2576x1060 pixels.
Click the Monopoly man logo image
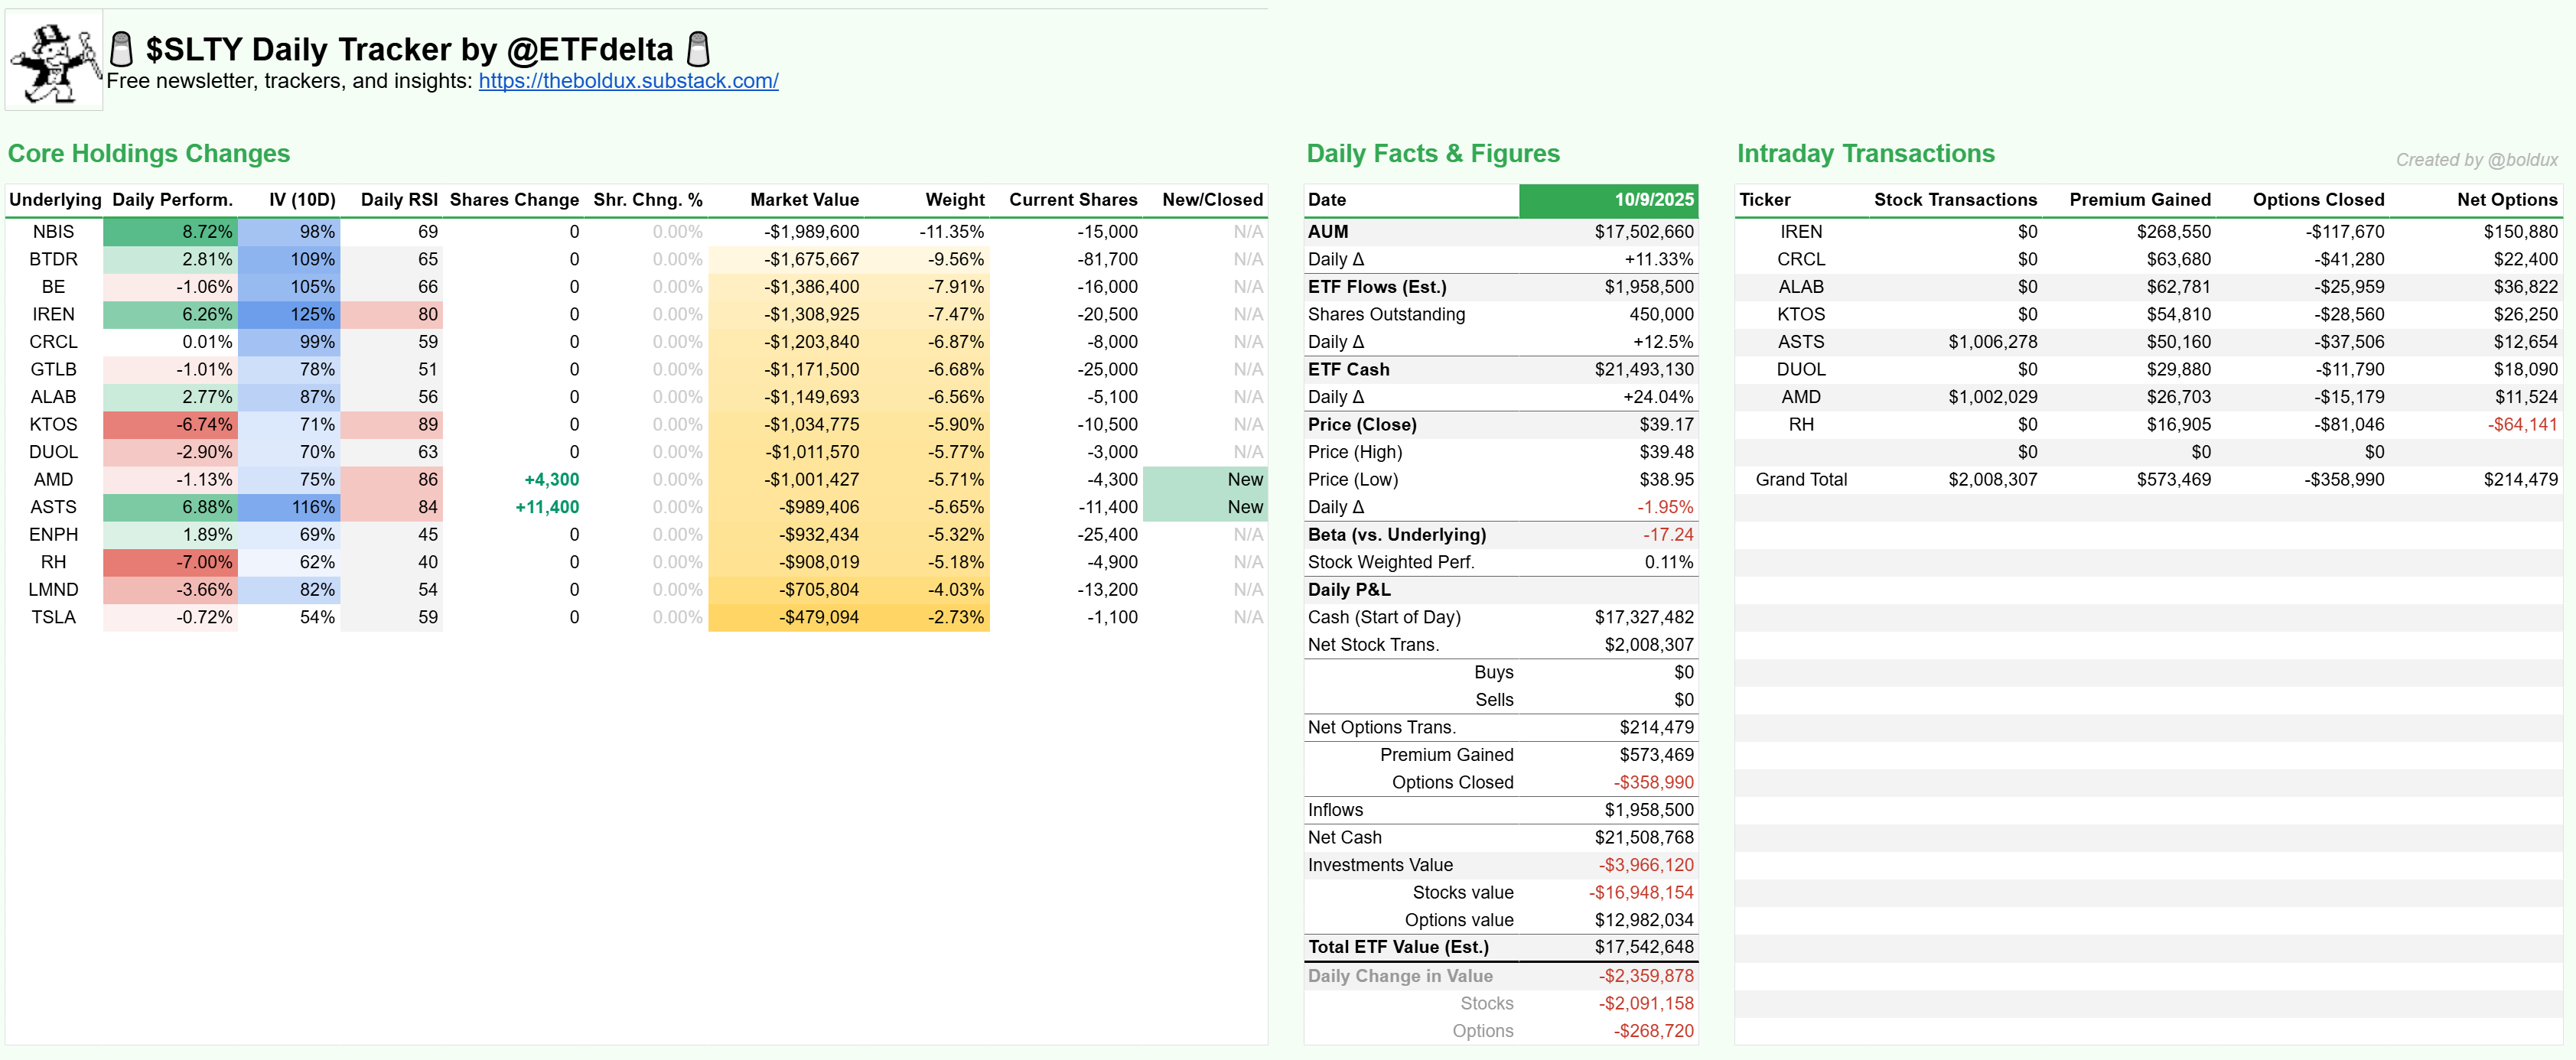[54, 61]
